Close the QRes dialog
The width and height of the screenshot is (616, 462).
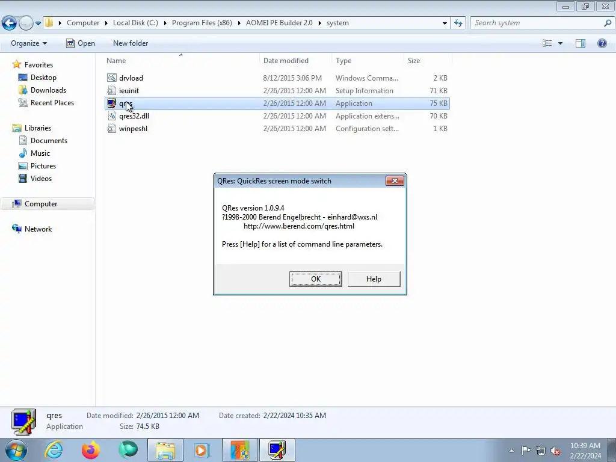click(x=395, y=180)
